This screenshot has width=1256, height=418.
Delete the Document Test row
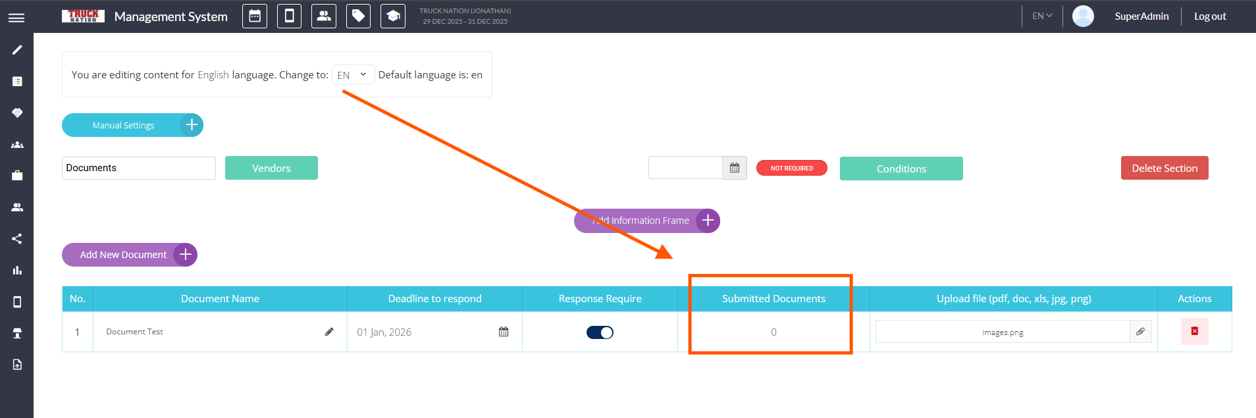click(1194, 332)
